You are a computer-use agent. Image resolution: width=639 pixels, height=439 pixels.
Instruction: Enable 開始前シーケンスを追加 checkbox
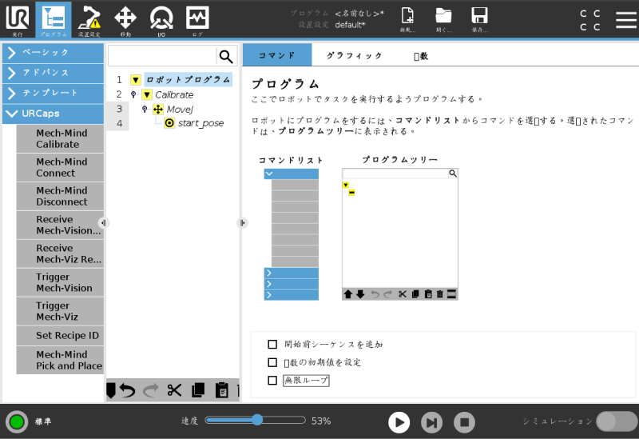(272, 345)
